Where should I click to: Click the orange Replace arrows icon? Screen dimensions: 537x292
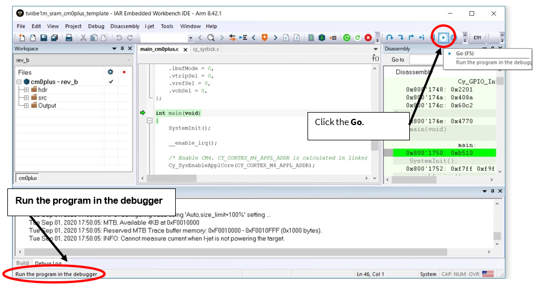click(232, 38)
